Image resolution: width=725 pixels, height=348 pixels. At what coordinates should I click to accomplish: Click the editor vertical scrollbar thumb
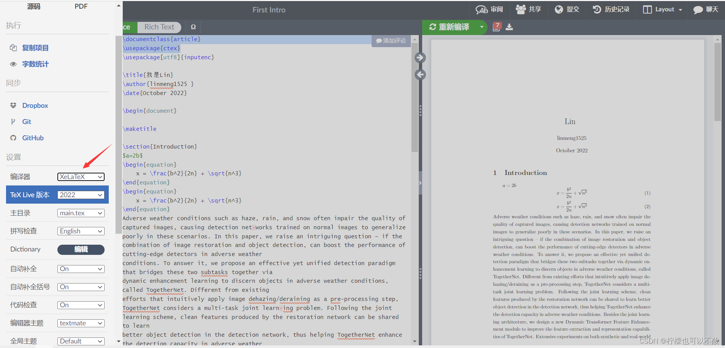click(x=415, y=97)
